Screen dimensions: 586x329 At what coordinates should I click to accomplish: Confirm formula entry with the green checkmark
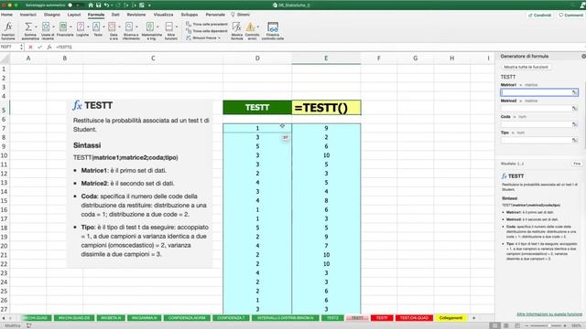click(39, 47)
